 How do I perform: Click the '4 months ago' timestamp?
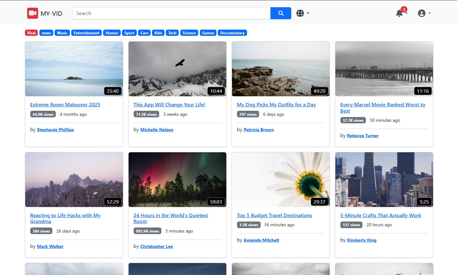pyautogui.click(x=73, y=114)
